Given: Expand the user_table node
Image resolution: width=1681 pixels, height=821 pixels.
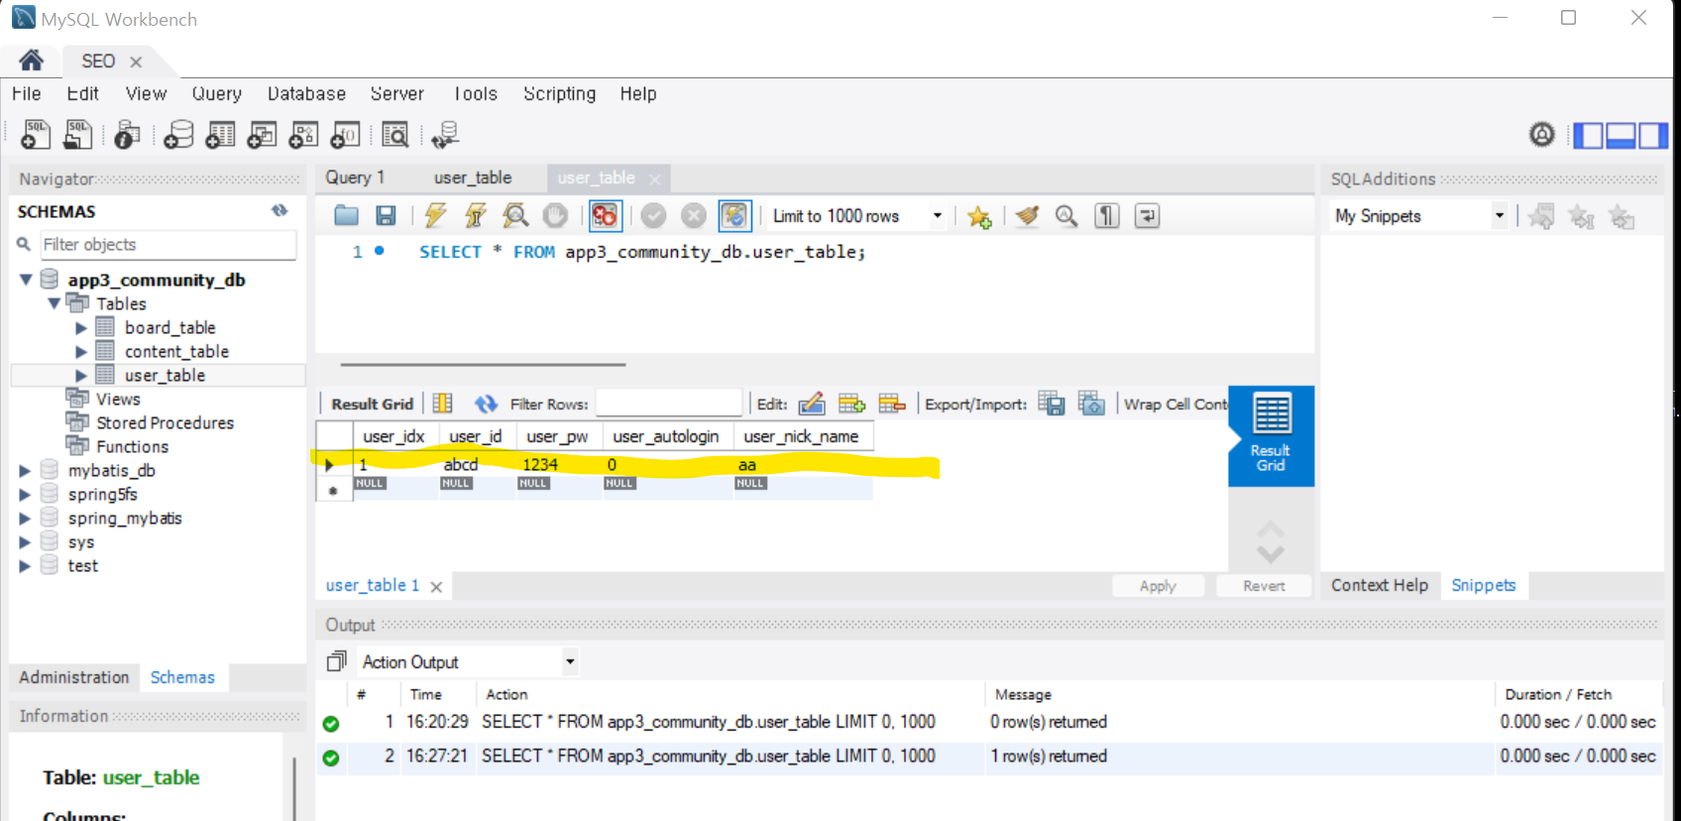Looking at the screenshot, I should tap(81, 375).
